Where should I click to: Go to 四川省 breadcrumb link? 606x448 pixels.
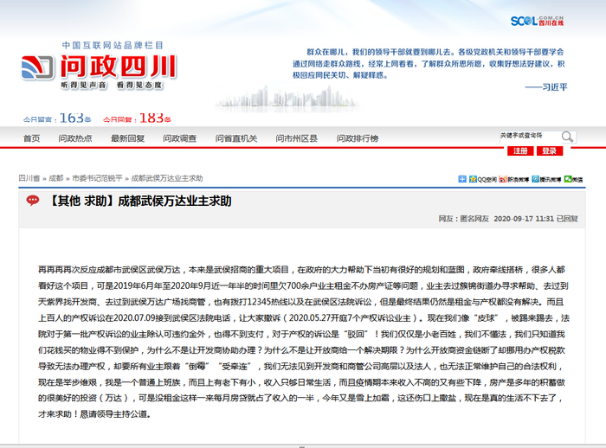pos(29,178)
